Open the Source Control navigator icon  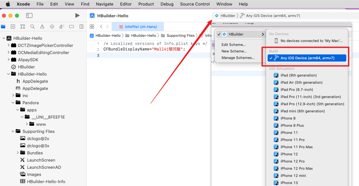13,27
